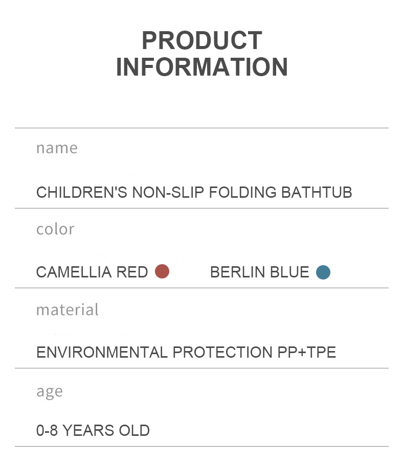Click the word ENVIRONMENTAL in the material value
Screen dimensions: 404x466
point(102,352)
